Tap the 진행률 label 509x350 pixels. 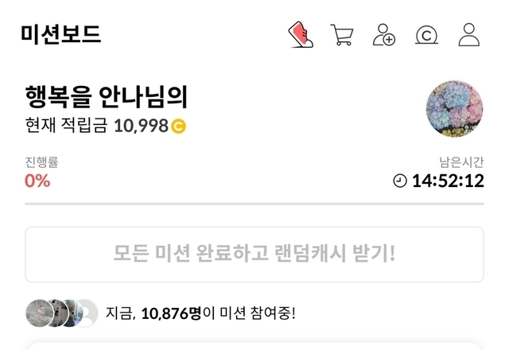[41, 162]
